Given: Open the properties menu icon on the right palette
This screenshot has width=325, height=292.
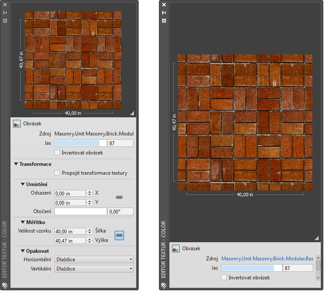Looking at the screenshot, I should pyautogui.click(x=164, y=20).
